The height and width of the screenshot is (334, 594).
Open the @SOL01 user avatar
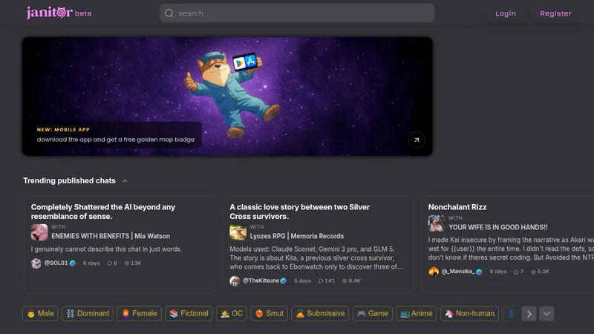[x=36, y=263]
